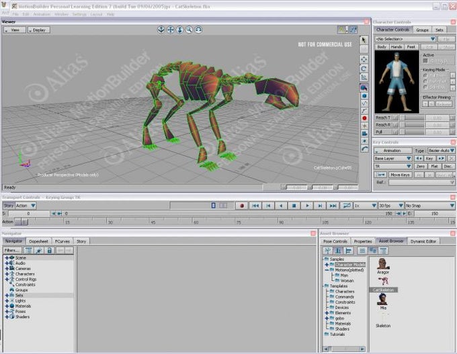Toggle the R effector pinning button
The image size is (457, 354).
(x=431, y=104)
